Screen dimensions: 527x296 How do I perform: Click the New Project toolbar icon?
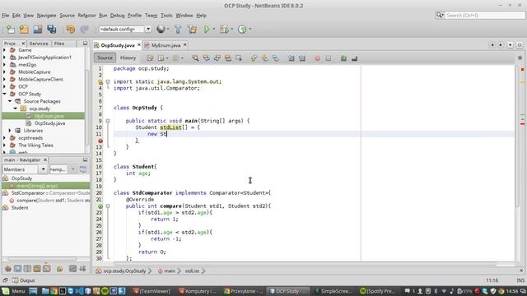(24, 30)
